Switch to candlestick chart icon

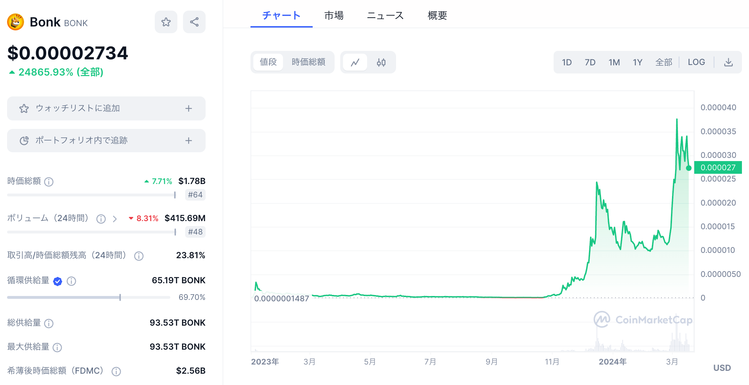click(x=381, y=63)
